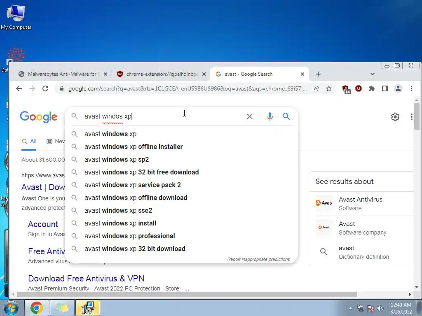422x316 pixels.
Task: Click in the URL address bar
Action: tap(188, 89)
